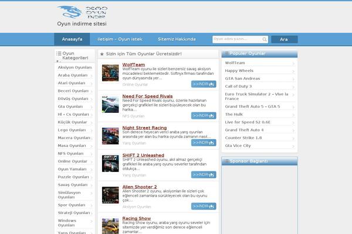Open Alien Shooter 2 title link
Viewport: 352px width, 234px height.
[x=140, y=187]
